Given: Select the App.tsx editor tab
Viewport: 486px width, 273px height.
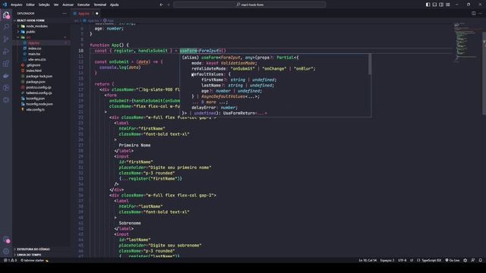Looking at the screenshot, I should pos(86,14).
